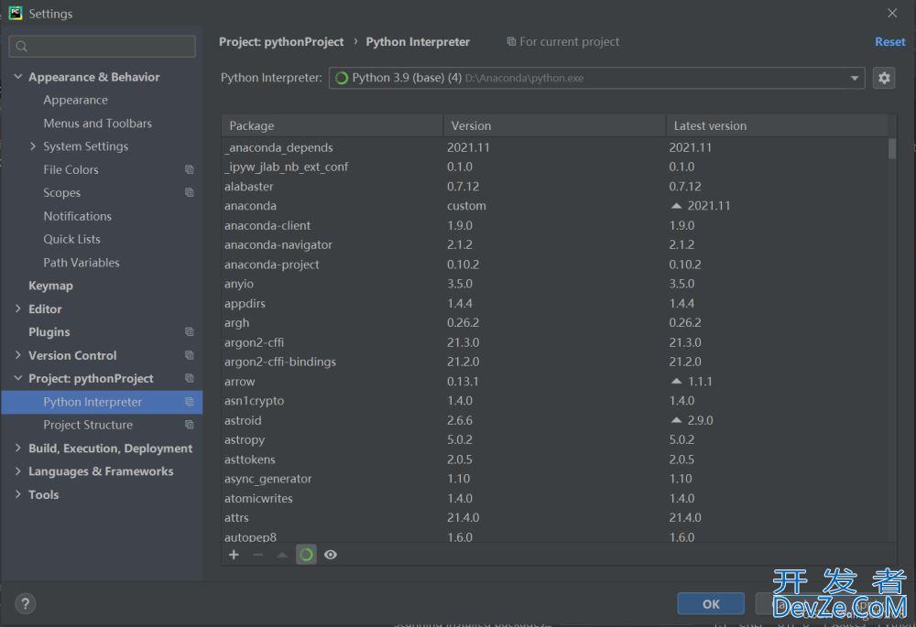Click the loading spinner icon in package toolbar
The width and height of the screenshot is (916, 627).
click(x=306, y=555)
